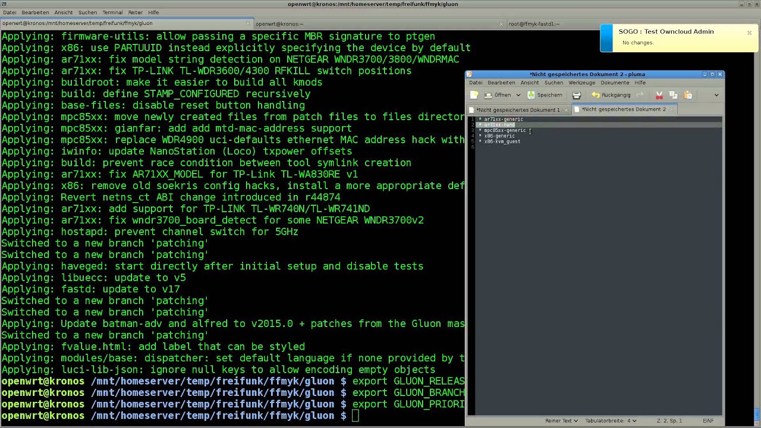This screenshot has width=761, height=428.
Task: Click the terminal command prompt cursor
Action: (355, 416)
